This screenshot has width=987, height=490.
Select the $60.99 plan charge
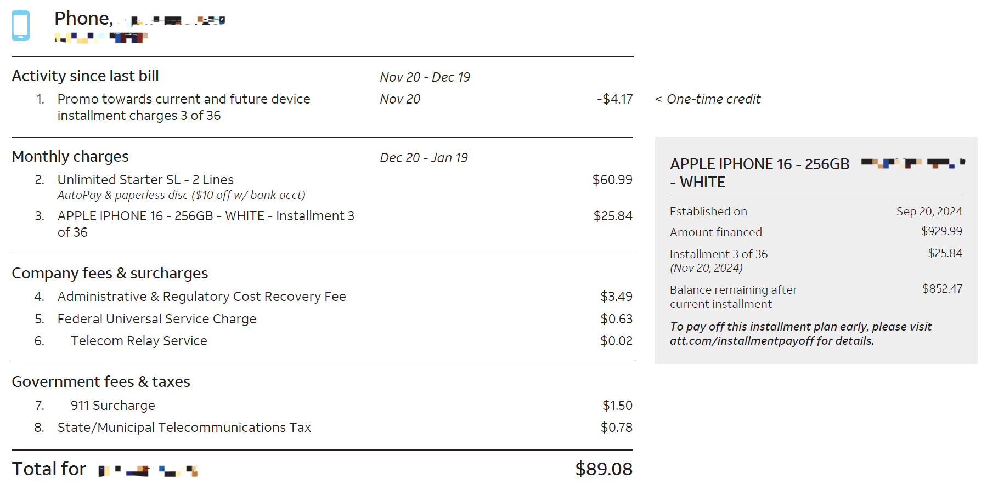point(612,180)
